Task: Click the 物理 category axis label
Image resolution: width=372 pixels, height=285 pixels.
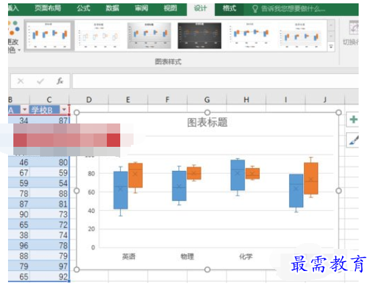Action: [x=187, y=256]
